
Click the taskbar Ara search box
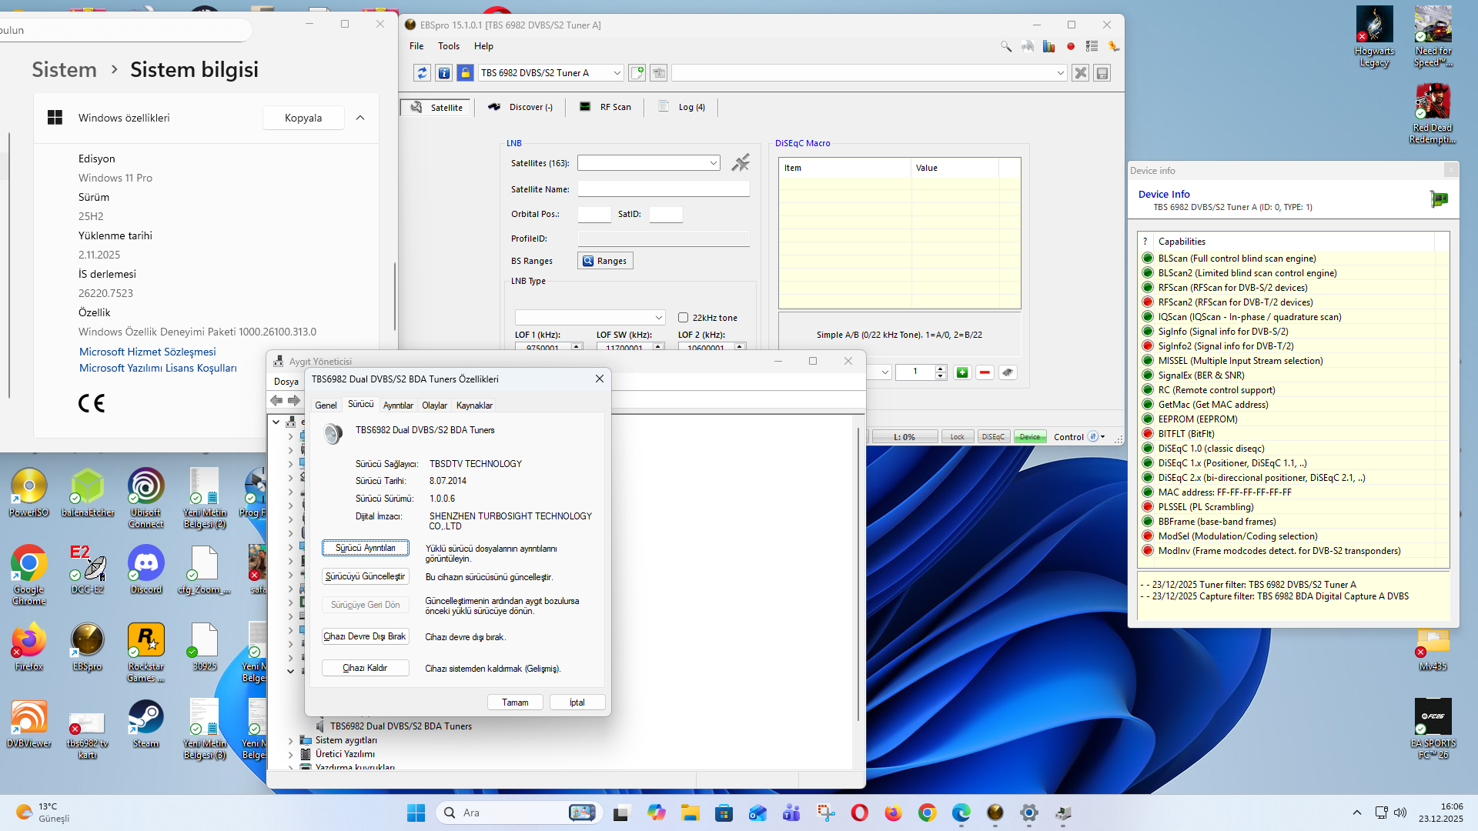(x=517, y=813)
